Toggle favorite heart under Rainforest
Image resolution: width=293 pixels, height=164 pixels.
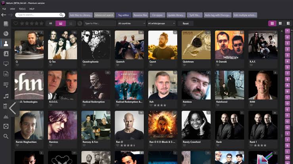[218, 106]
